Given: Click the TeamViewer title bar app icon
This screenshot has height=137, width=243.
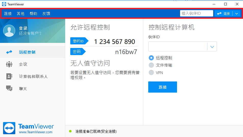Looking at the screenshot, I should point(4,4).
